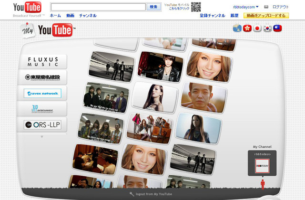Open the avex network partner channel

point(42,93)
